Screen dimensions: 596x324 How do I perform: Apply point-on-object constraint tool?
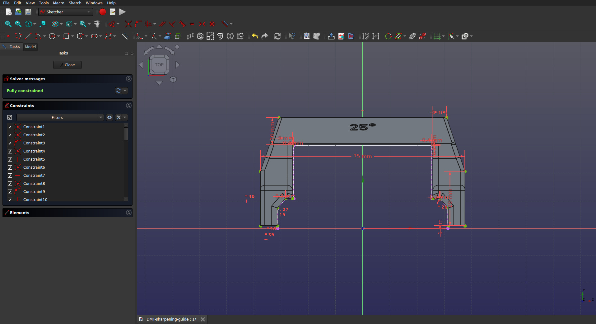click(x=138, y=24)
